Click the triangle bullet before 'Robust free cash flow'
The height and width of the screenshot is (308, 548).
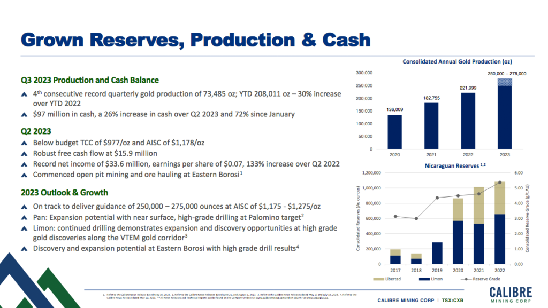[23, 153]
